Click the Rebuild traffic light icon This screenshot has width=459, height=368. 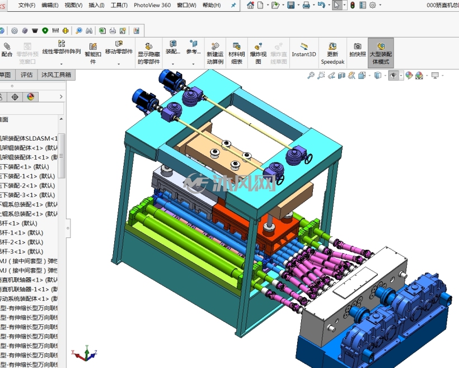point(353,5)
